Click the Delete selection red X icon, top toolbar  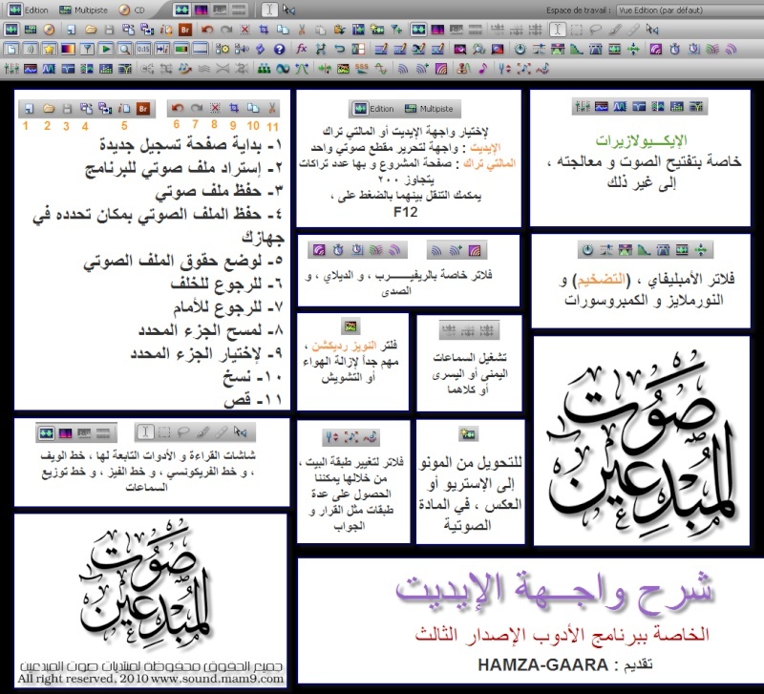pyautogui.click(x=244, y=30)
